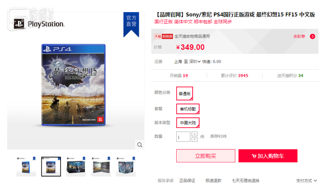The width and height of the screenshot is (324, 184).
Task: Click the 去刮券 coupon link
Action: pos(299,36)
